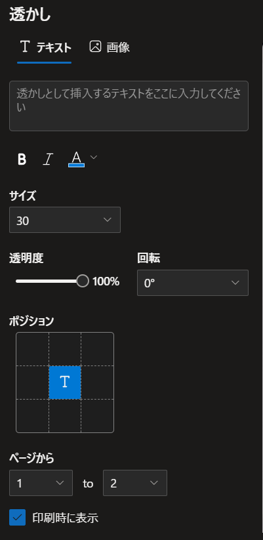263x540 pixels.
Task: Switch to the テキスト tab
Action: (x=45, y=47)
